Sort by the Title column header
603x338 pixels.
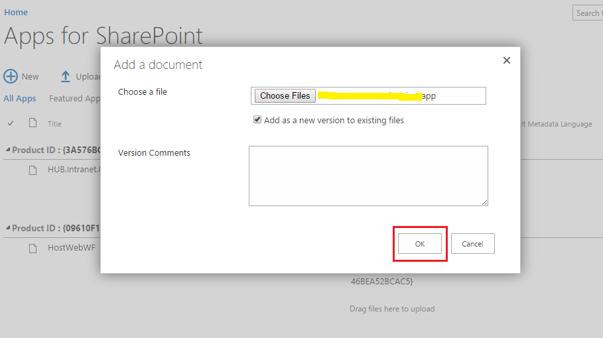54,124
